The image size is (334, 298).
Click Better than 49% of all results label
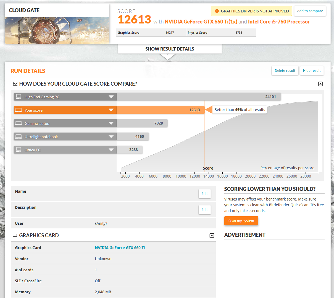(240, 110)
